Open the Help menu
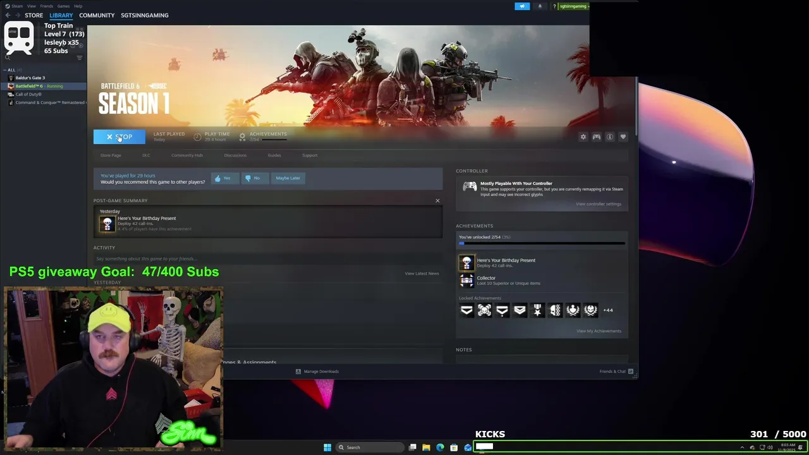Image resolution: width=809 pixels, height=455 pixels. pyautogui.click(x=78, y=6)
